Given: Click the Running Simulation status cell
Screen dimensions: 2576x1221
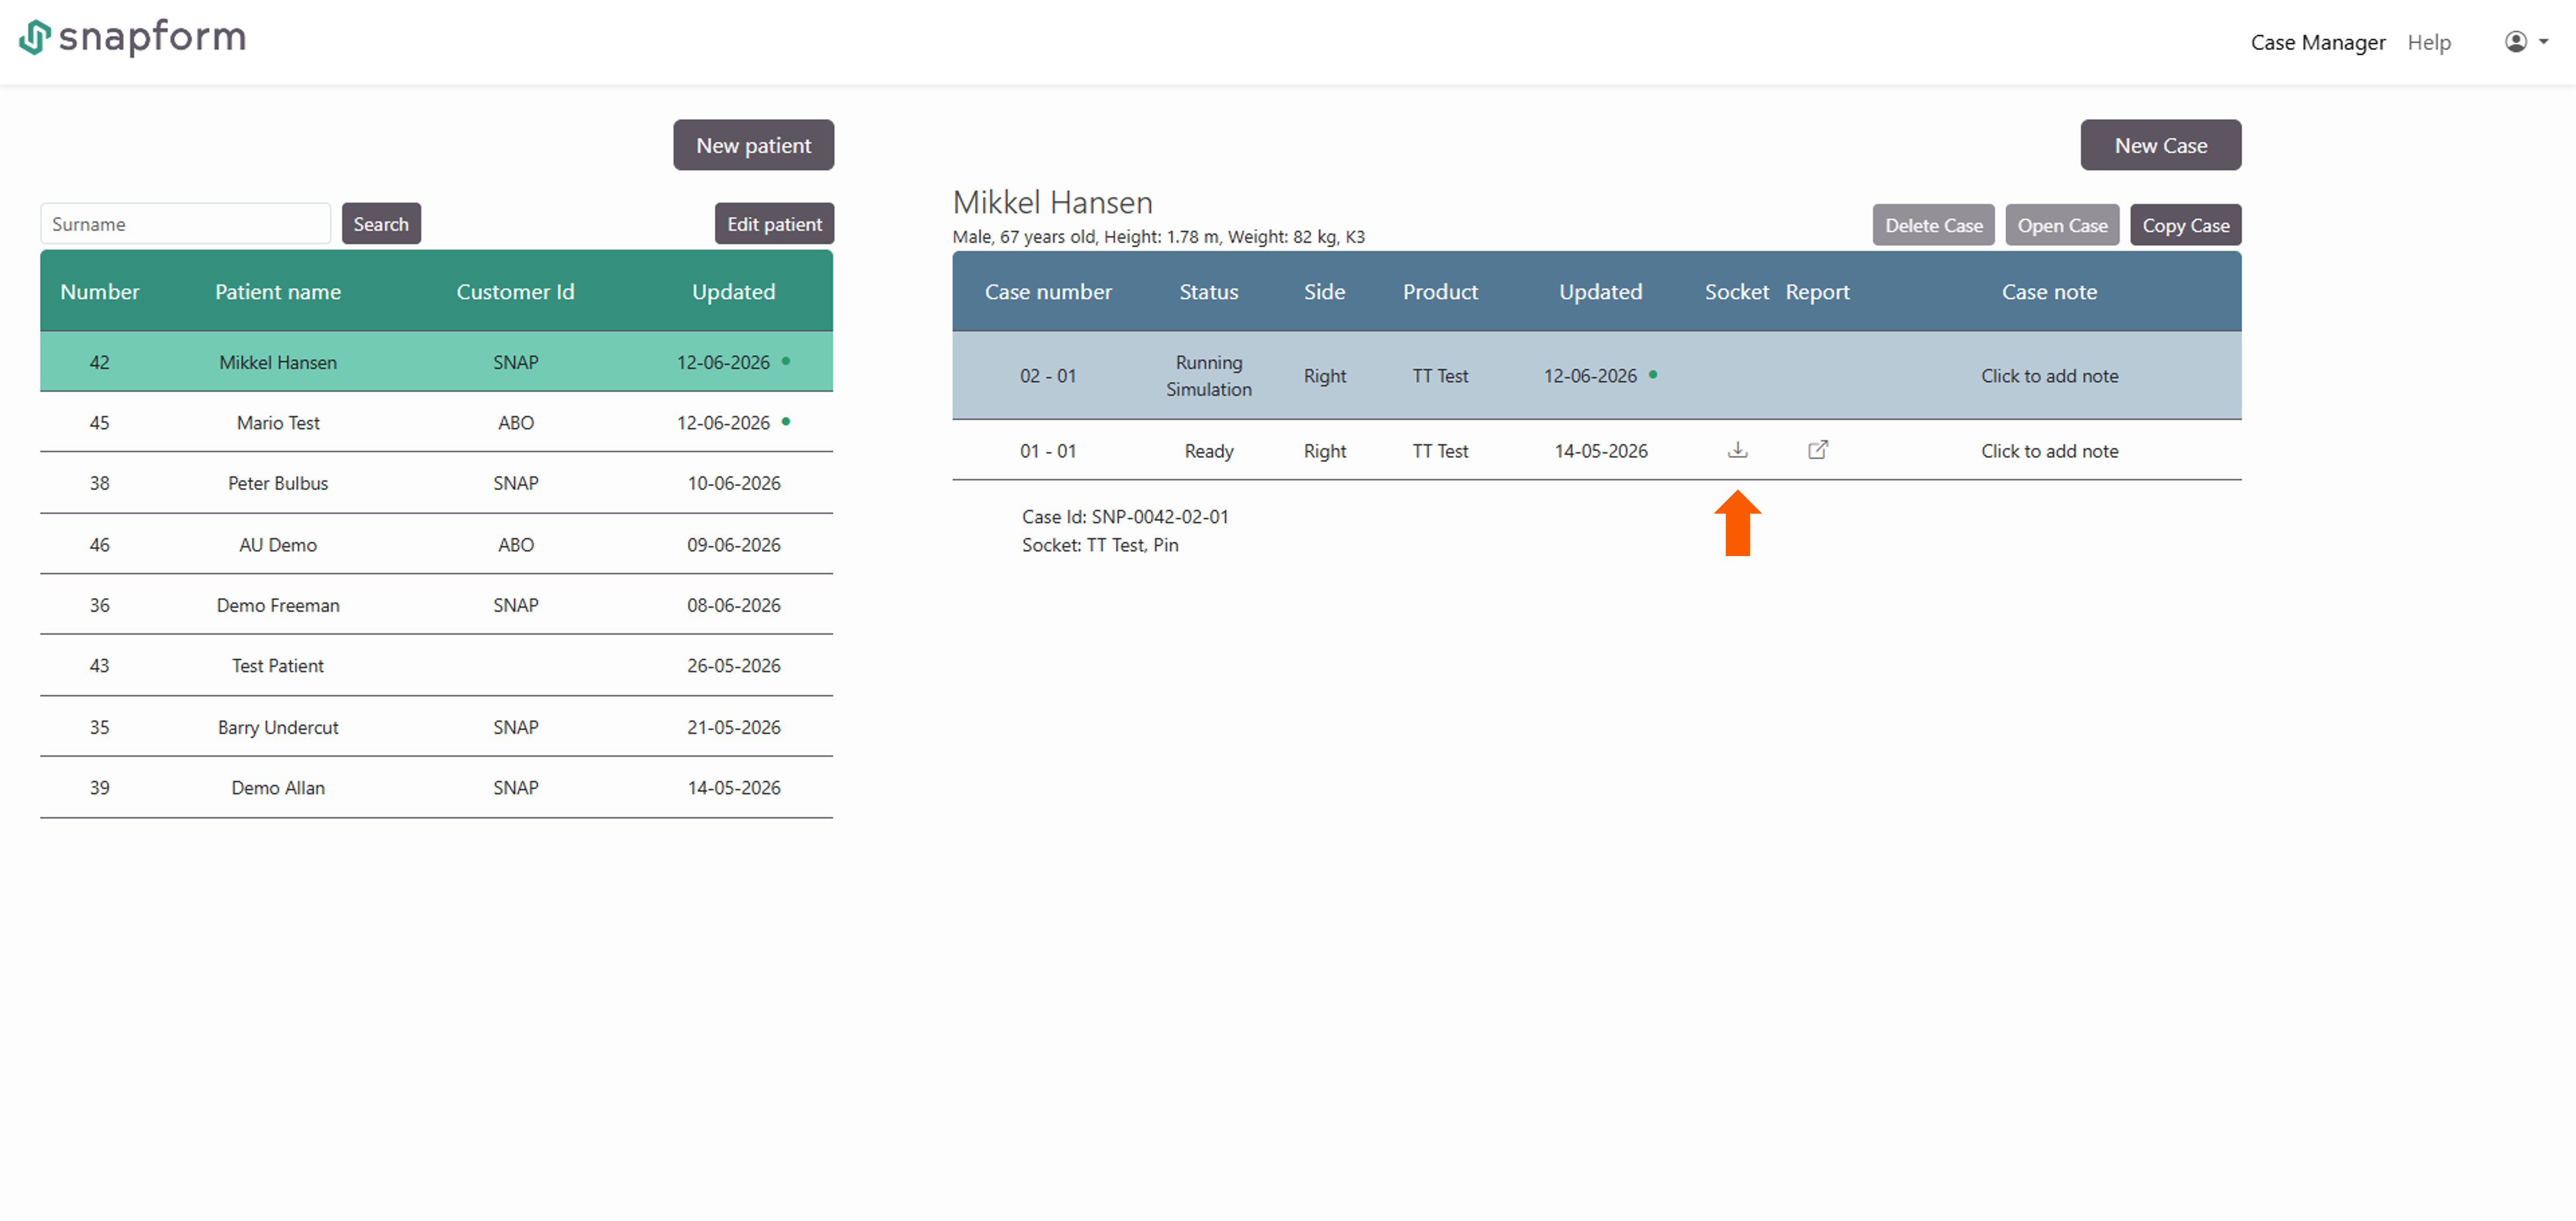Looking at the screenshot, I should pyautogui.click(x=1208, y=375).
